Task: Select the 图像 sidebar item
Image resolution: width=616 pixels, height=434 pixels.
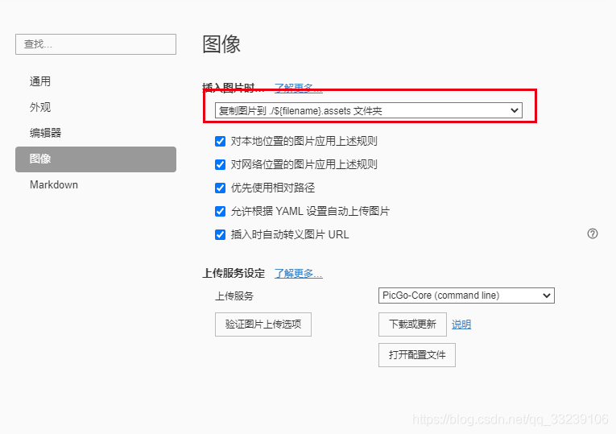Action: (x=96, y=159)
